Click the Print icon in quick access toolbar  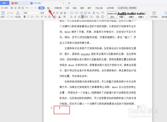pyautogui.click(x=19, y=8)
